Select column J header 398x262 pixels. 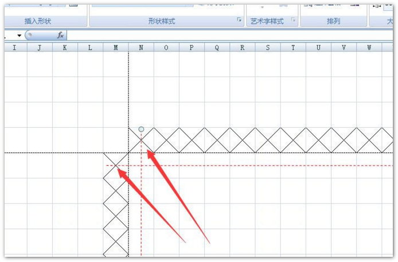pos(40,48)
